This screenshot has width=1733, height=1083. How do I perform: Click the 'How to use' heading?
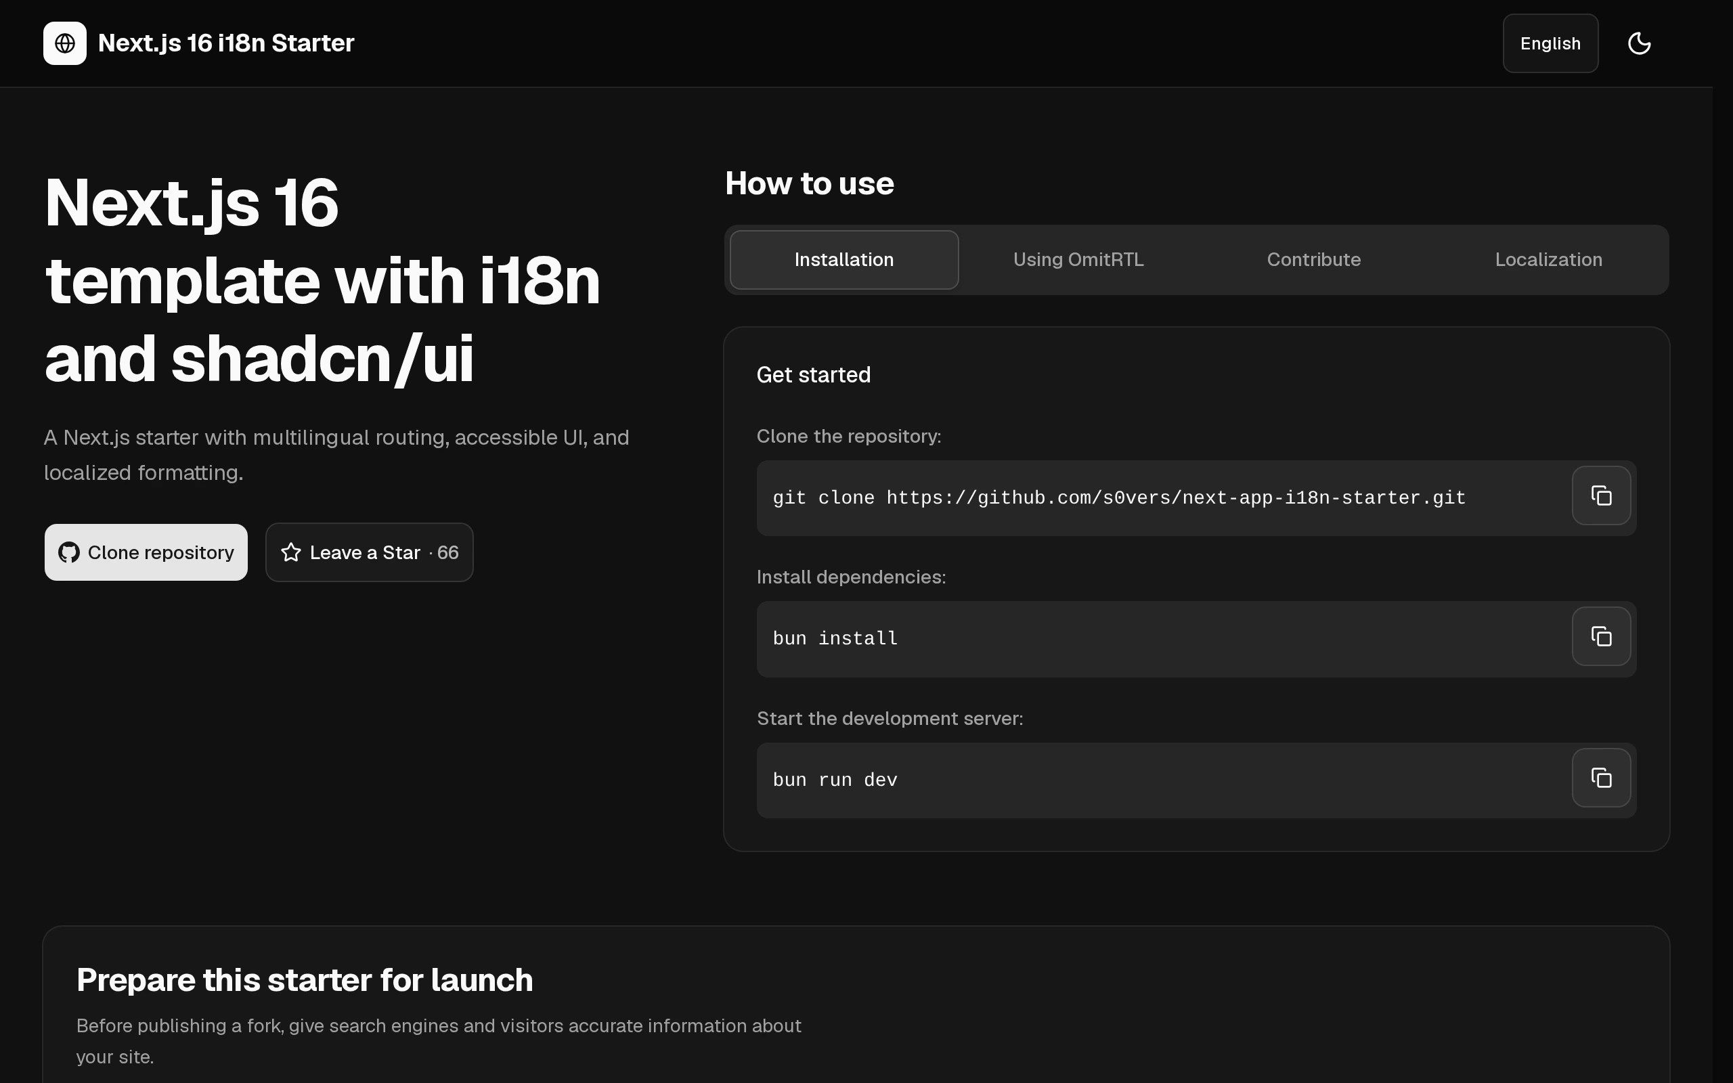pos(809,183)
